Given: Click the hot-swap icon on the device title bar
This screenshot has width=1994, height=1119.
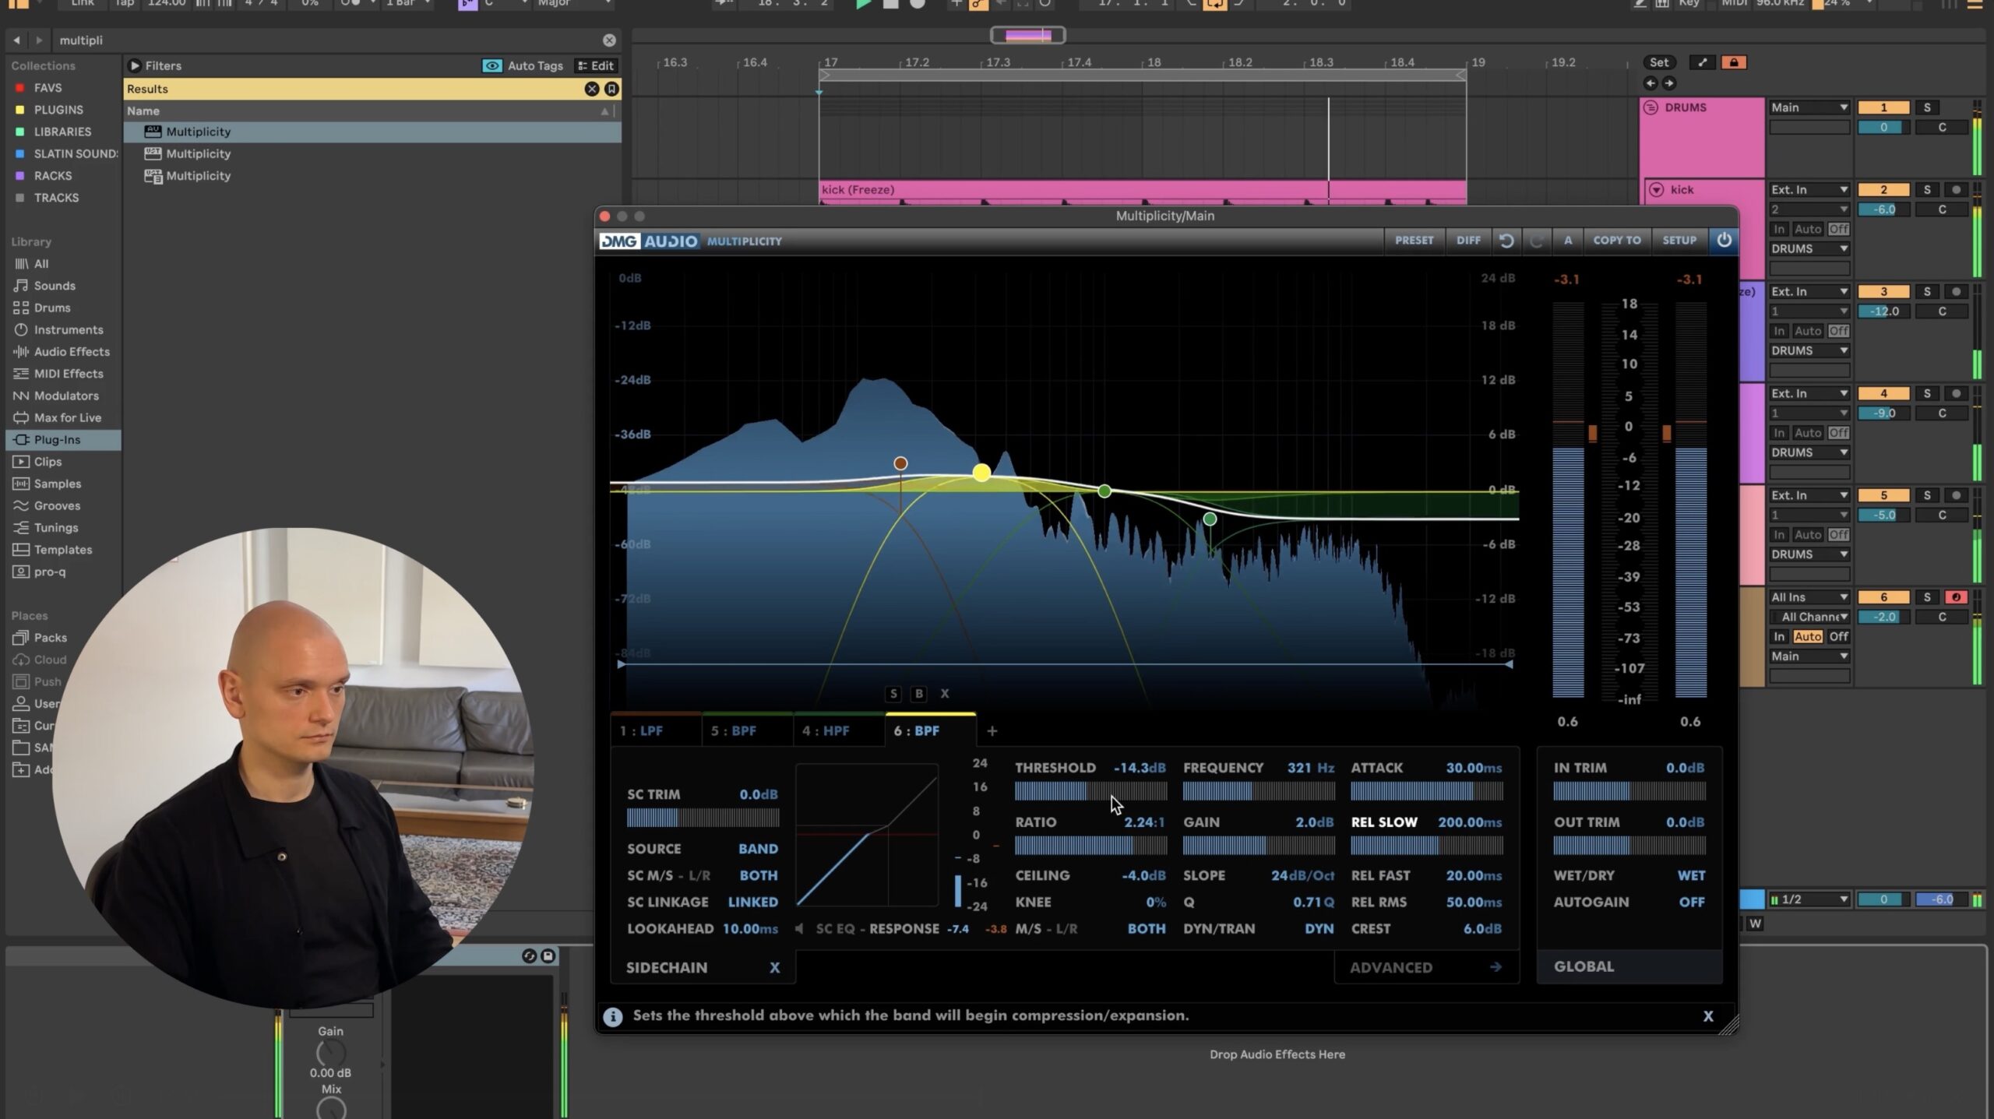Looking at the screenshot, I should [530, 955].
